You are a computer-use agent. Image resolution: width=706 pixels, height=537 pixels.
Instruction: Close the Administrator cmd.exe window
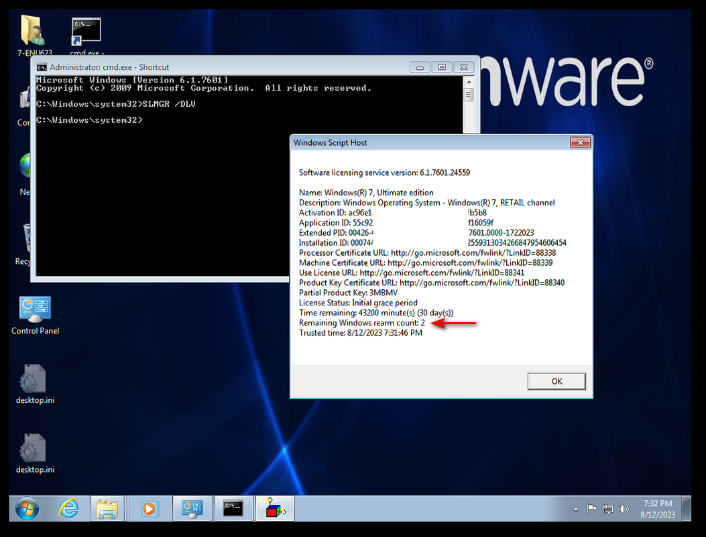point(464,67)
